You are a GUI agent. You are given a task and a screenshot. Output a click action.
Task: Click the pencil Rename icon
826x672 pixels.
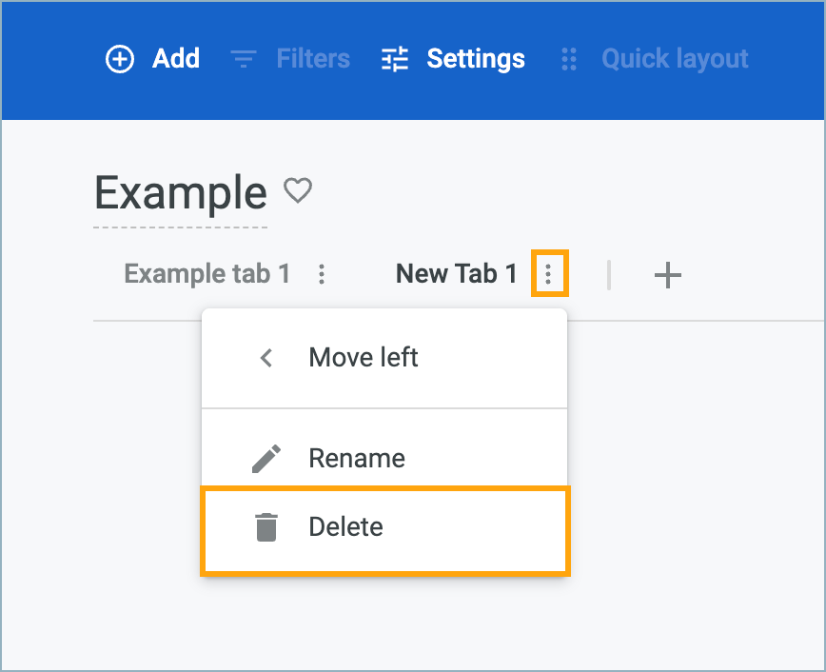pos(266,459)
